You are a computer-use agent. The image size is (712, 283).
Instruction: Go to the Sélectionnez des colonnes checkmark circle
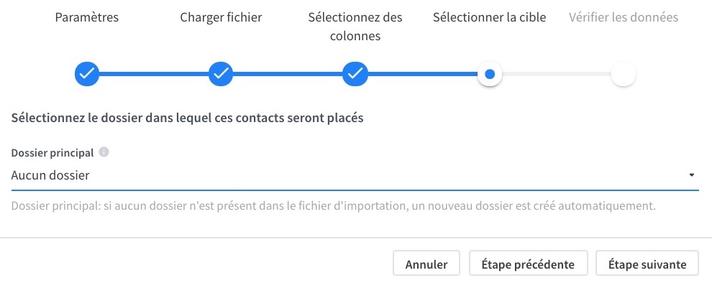(355, 73)
